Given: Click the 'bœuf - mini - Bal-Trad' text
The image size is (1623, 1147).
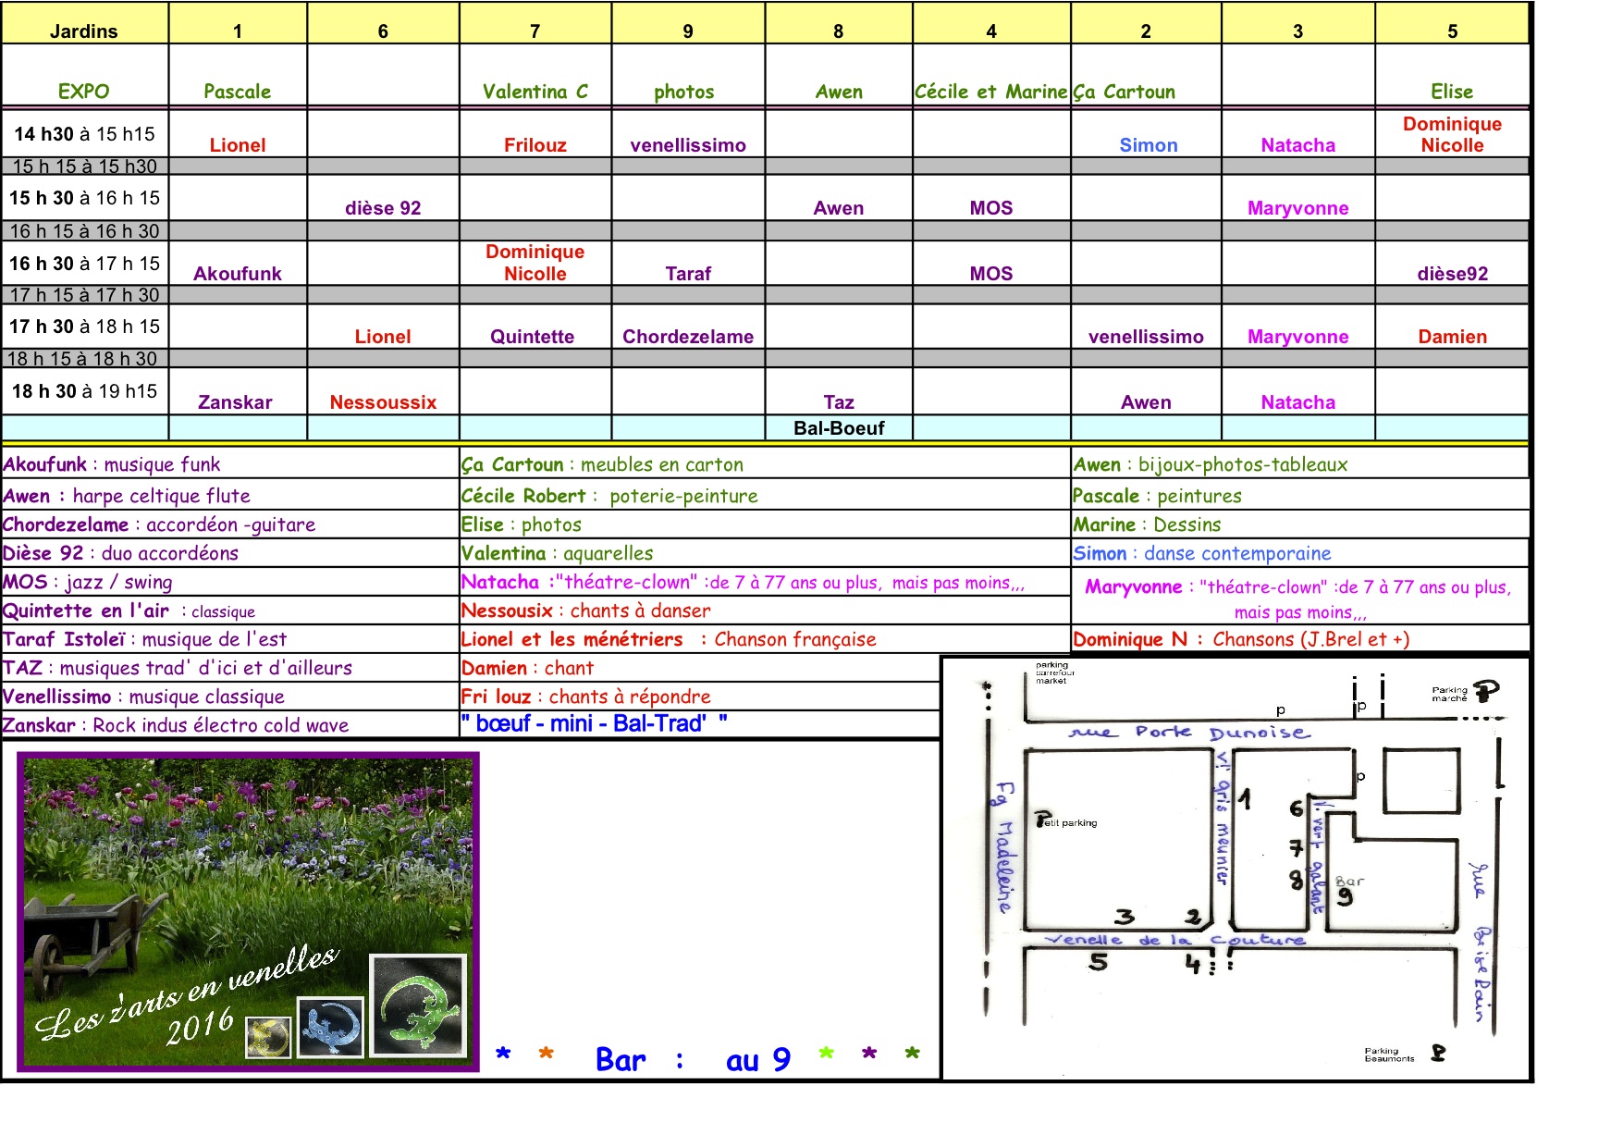Looking at the screenshot, I should [x=594, y=723].
